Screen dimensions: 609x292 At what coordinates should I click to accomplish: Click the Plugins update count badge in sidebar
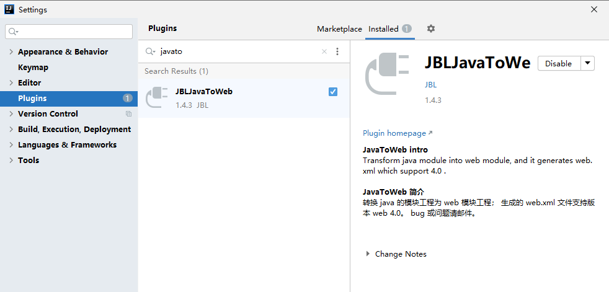tap(128, 98)
